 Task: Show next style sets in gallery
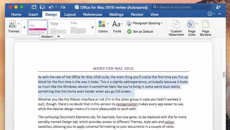[93, 27]
